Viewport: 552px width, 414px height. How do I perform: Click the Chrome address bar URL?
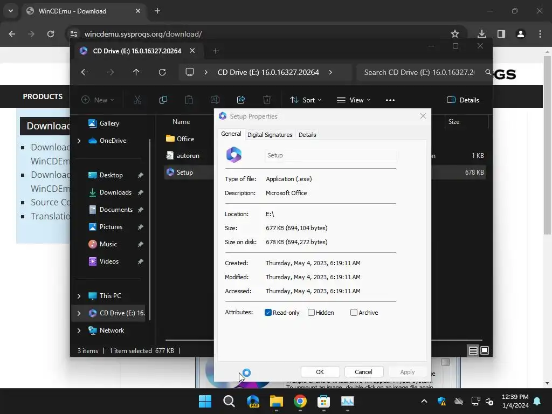(143, 34)
